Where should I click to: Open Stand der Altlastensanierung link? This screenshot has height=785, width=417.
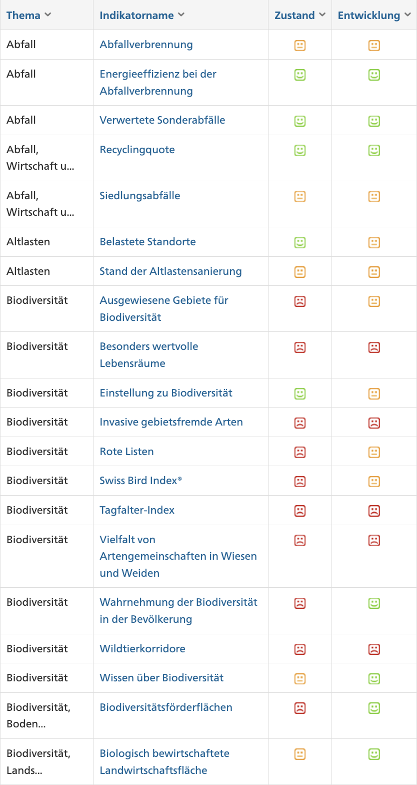click(x=170, y=271)
